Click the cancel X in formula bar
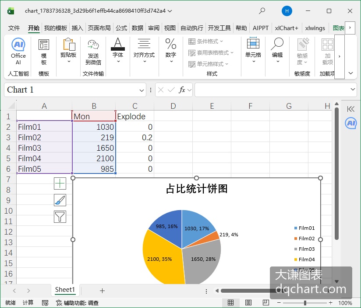Viewport: 361px width, 308px height. point(161,90)
